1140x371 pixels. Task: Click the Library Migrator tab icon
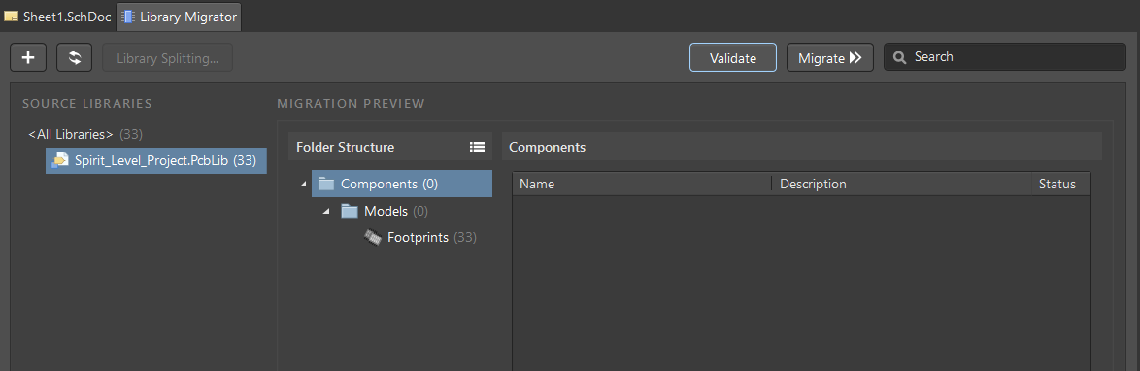[128, 17]
